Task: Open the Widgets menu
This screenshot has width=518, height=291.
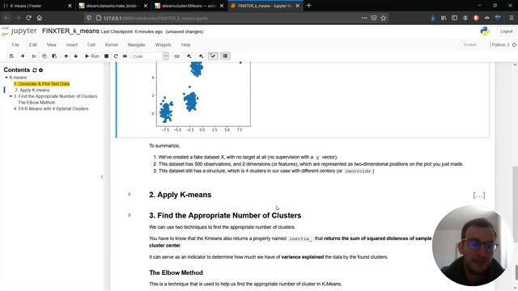Action: click(x=163, y=45)
